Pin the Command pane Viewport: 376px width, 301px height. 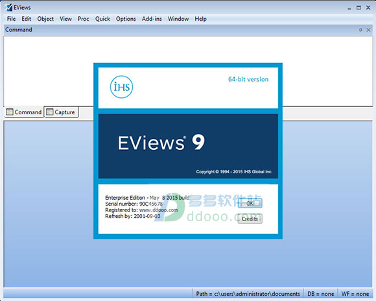360,30
